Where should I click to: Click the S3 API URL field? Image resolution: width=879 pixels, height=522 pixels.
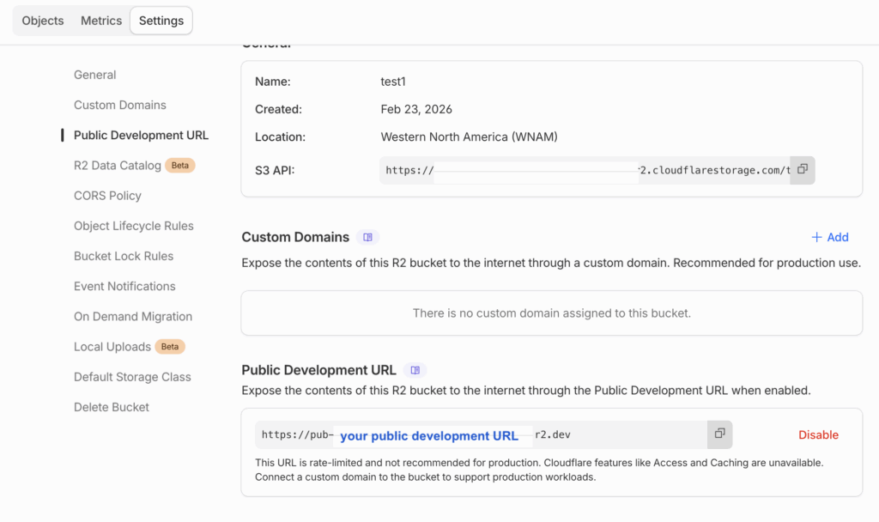[584, 170]
